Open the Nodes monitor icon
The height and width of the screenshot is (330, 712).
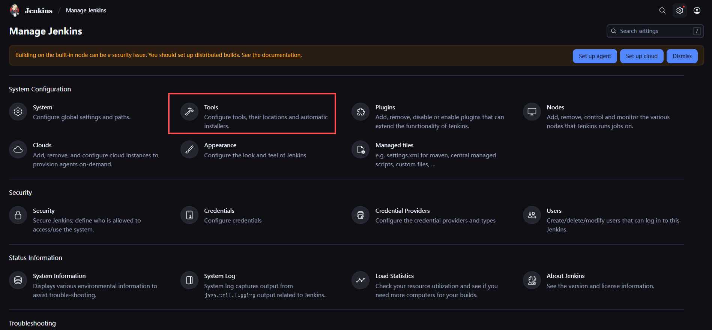(x=532, y=112)
